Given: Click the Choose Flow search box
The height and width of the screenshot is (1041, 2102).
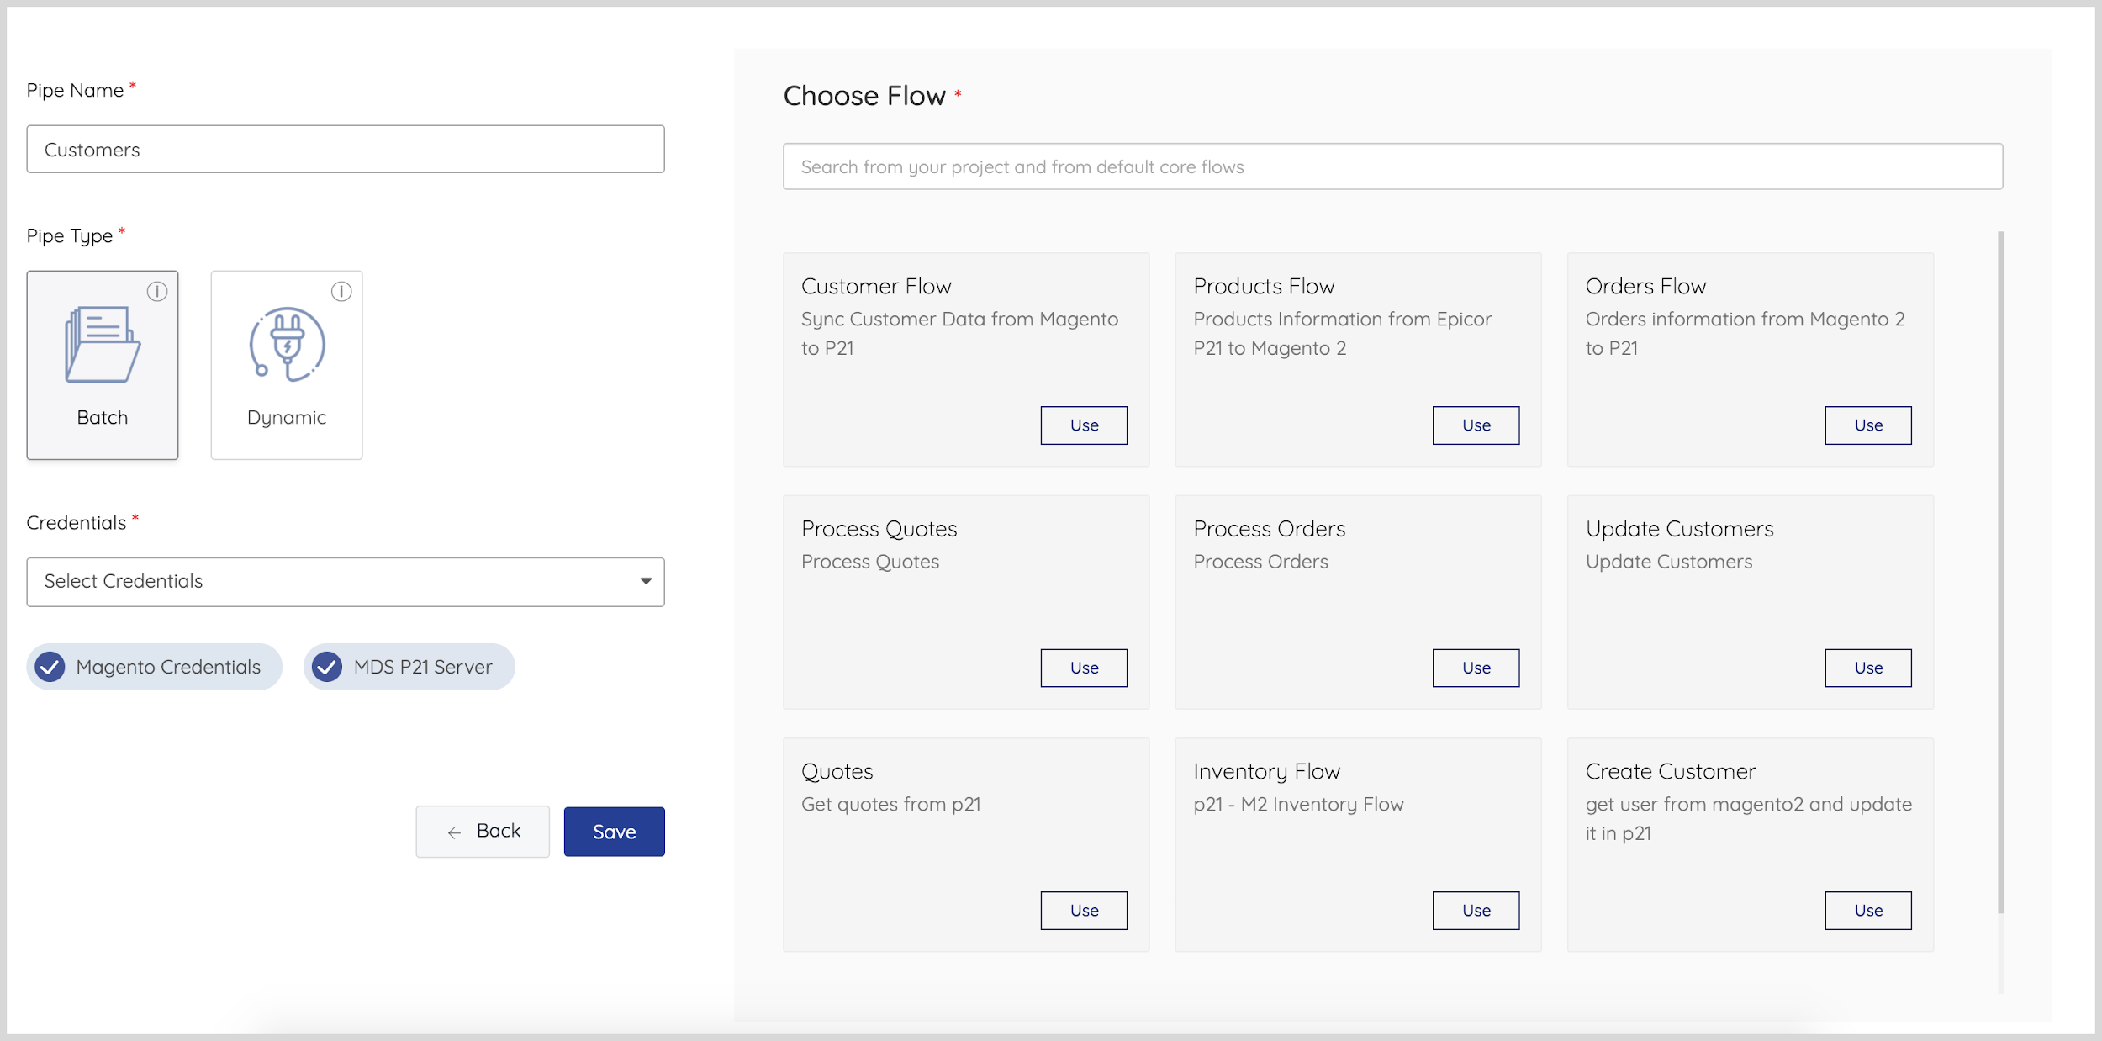Looking at the screenshot, I should [x=1392, y=166].
